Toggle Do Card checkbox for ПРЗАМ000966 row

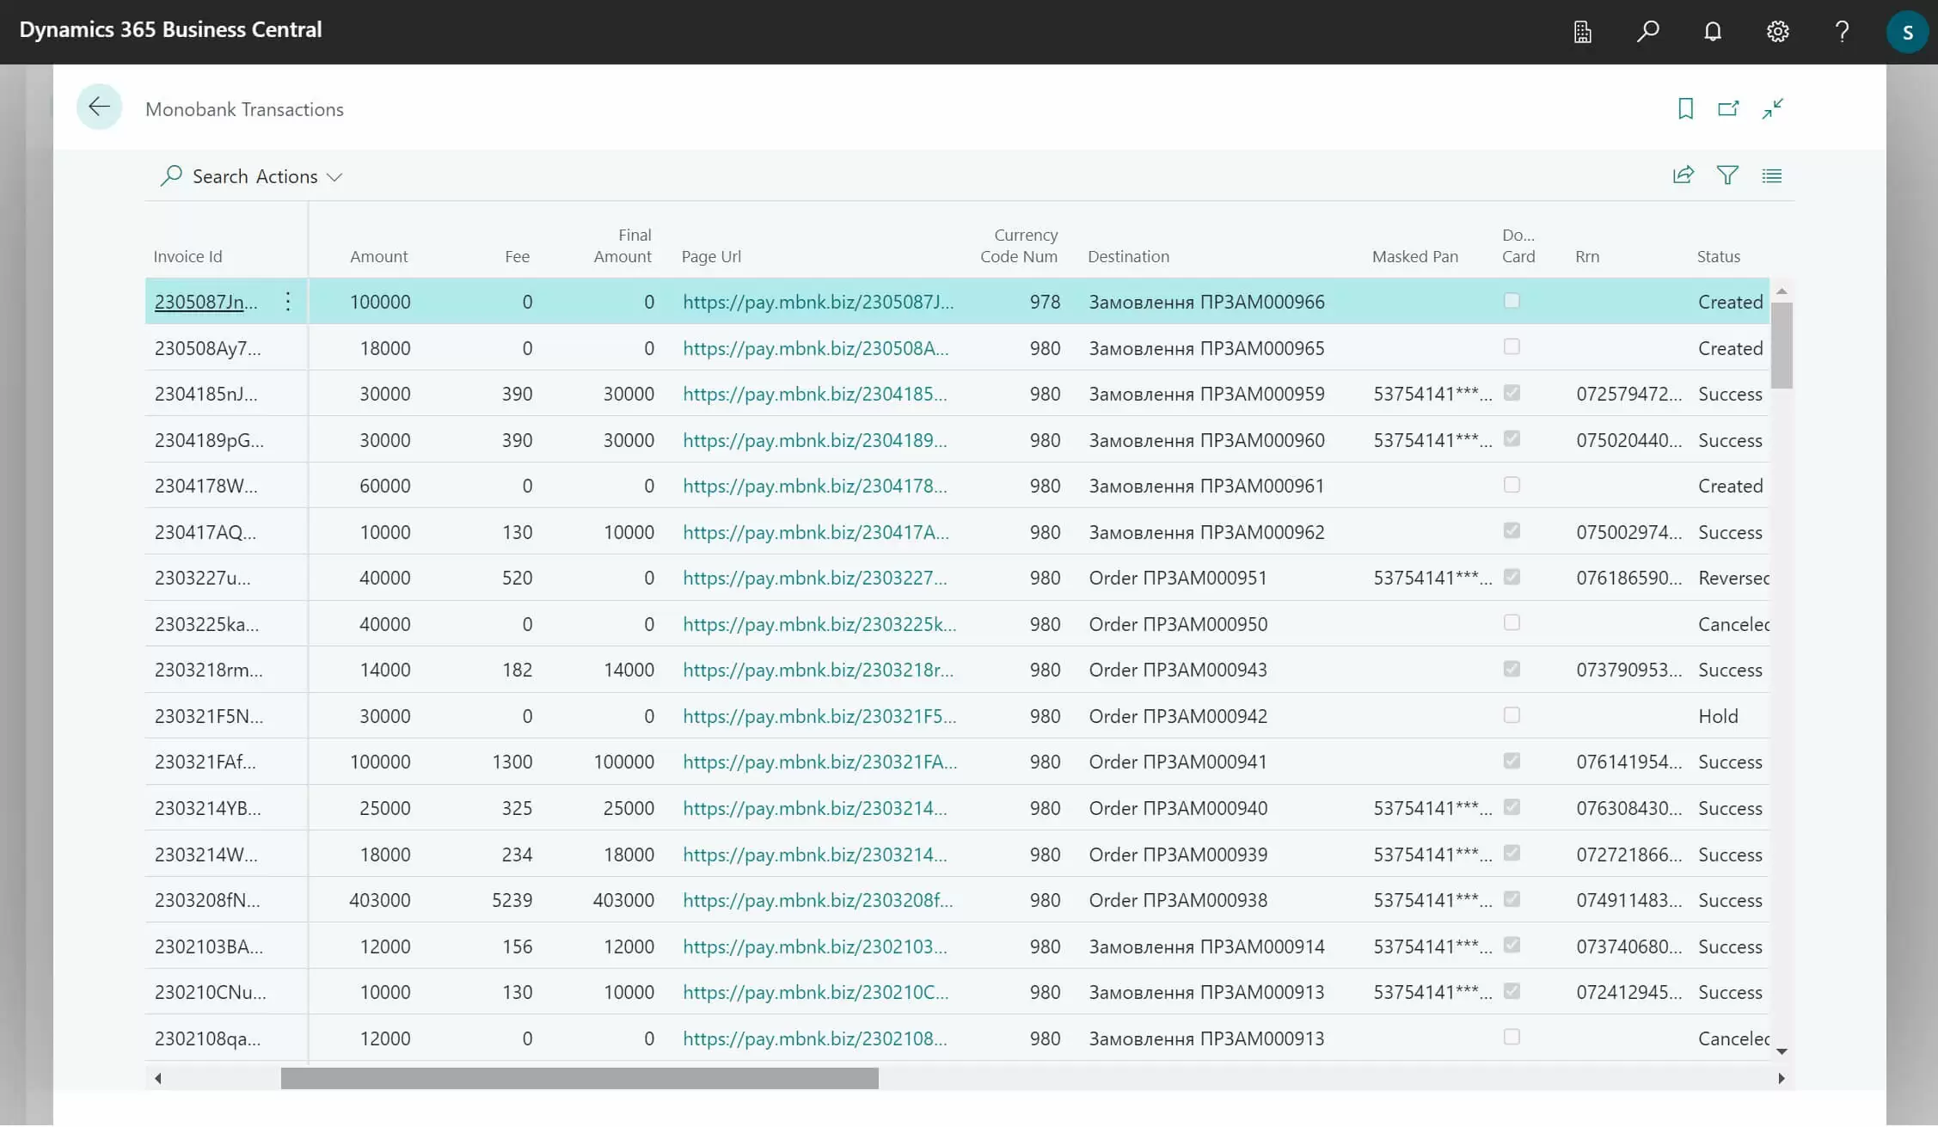[1512, 301]
